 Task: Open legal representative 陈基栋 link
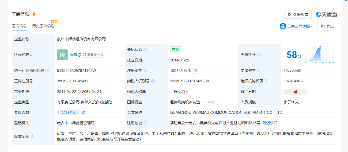(x=75, y=55)
